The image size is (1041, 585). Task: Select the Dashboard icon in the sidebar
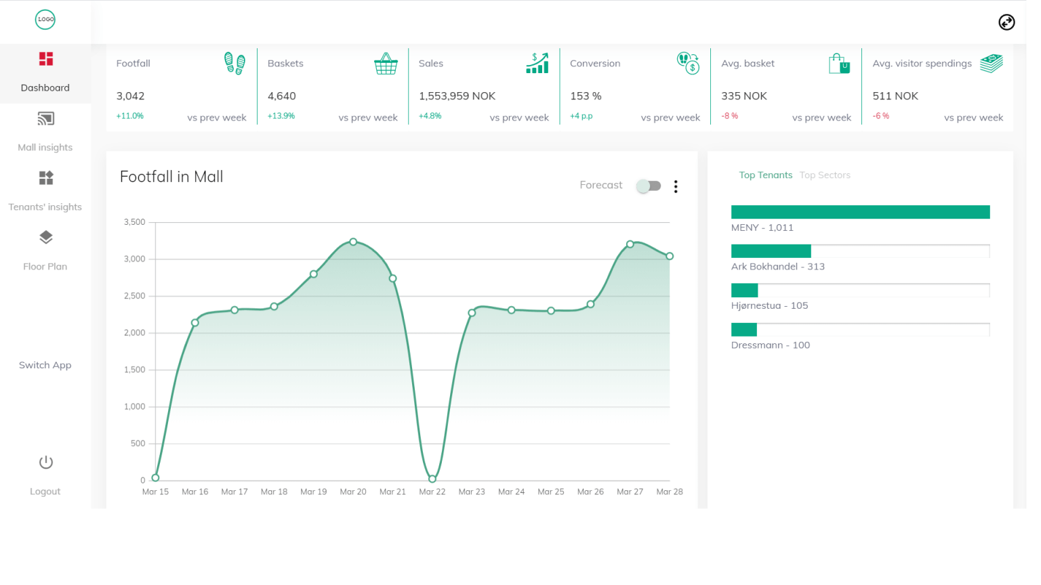45,60
